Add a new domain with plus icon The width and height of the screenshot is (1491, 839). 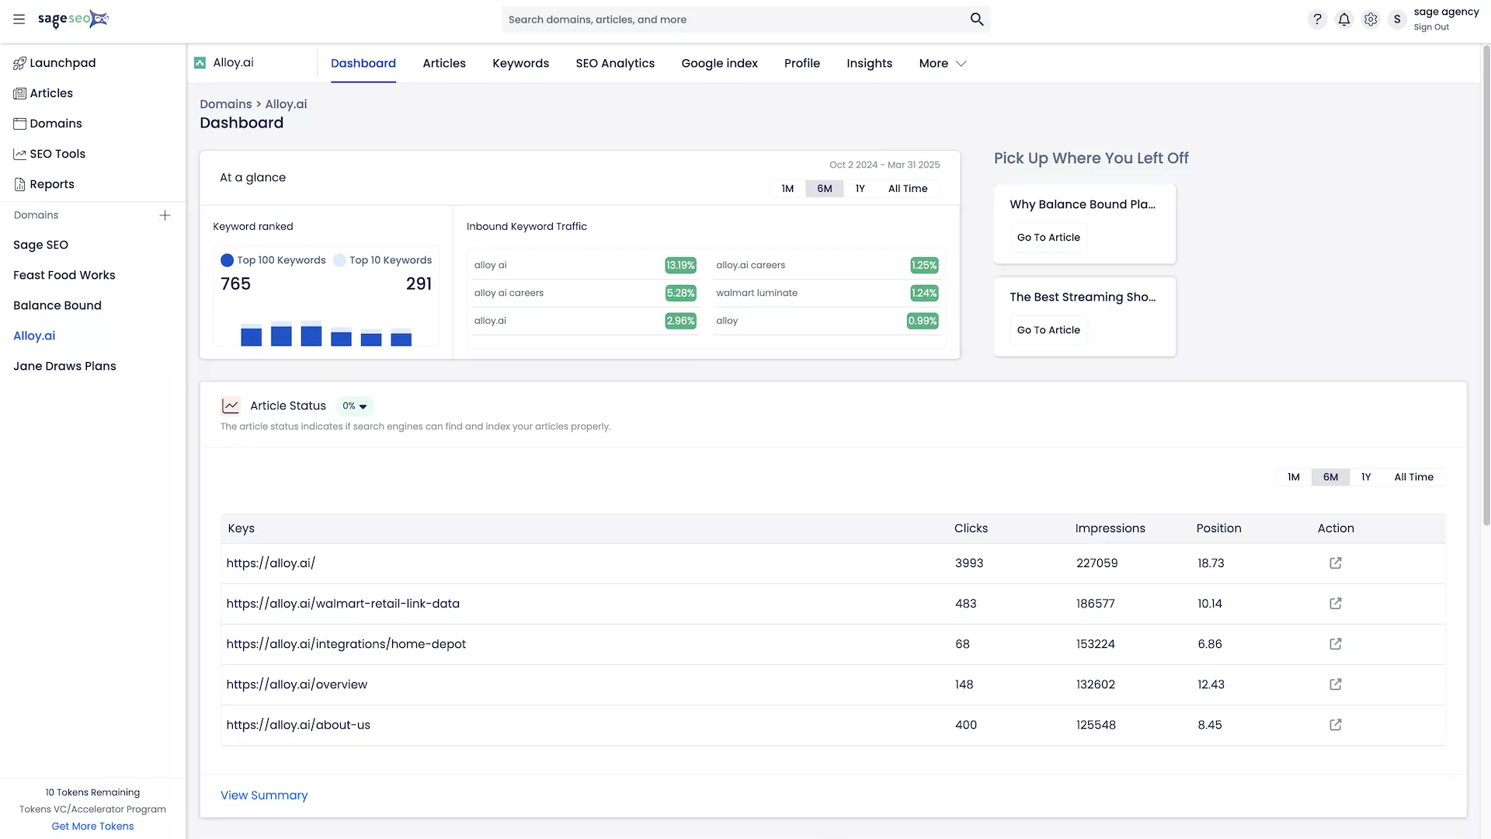(165, 215)
